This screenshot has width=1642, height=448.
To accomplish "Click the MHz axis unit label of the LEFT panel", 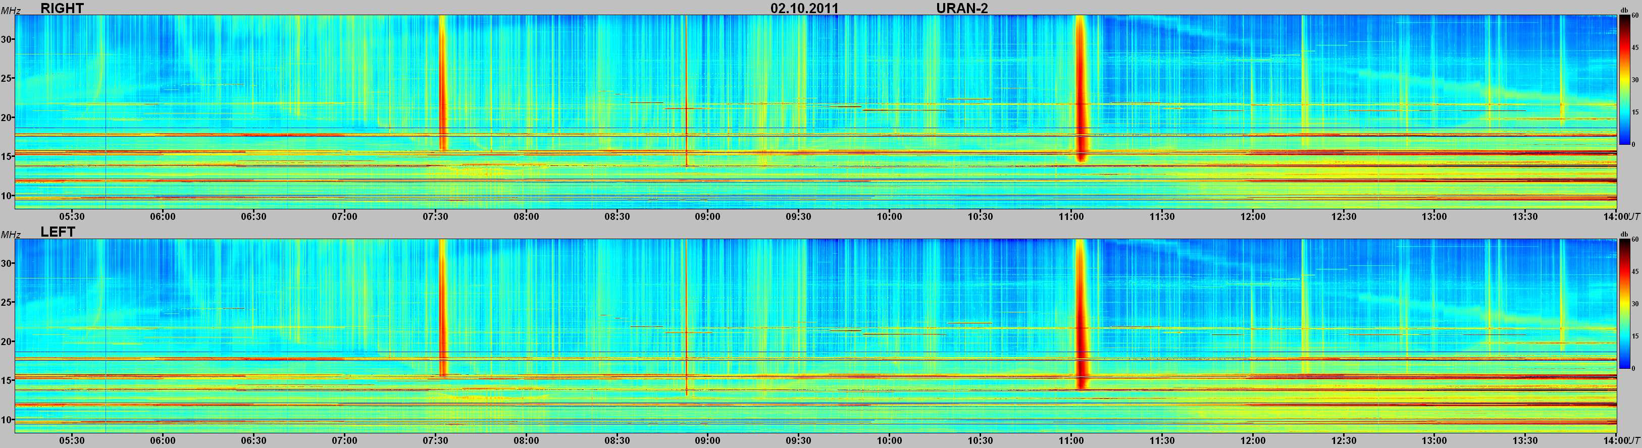I will pyautogui.click(x=11, y=235).
